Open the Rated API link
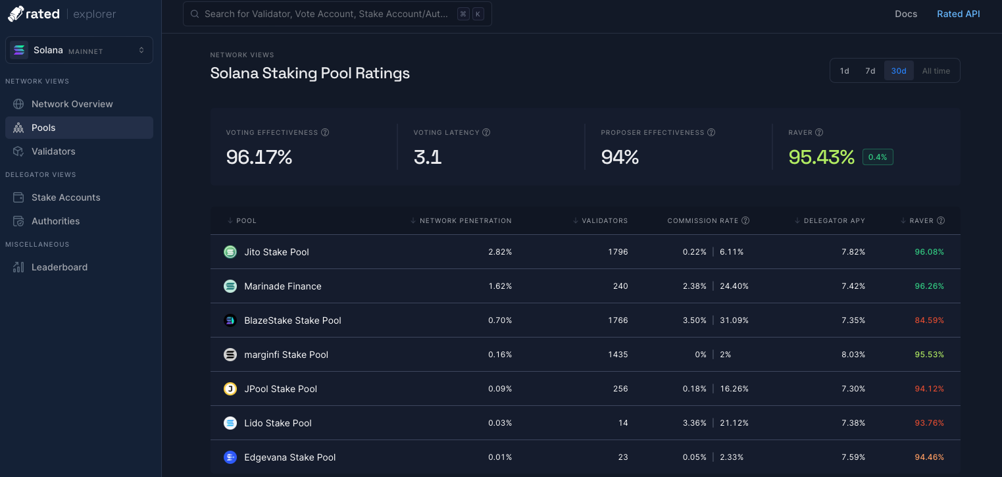 coord(959,14)
